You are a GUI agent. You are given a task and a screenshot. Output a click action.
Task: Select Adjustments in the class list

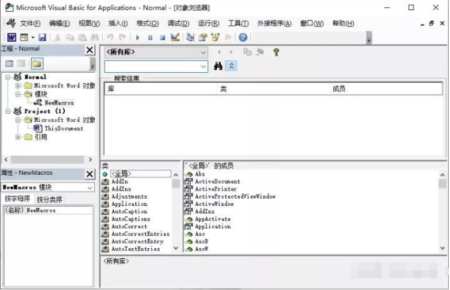(129, 197)
